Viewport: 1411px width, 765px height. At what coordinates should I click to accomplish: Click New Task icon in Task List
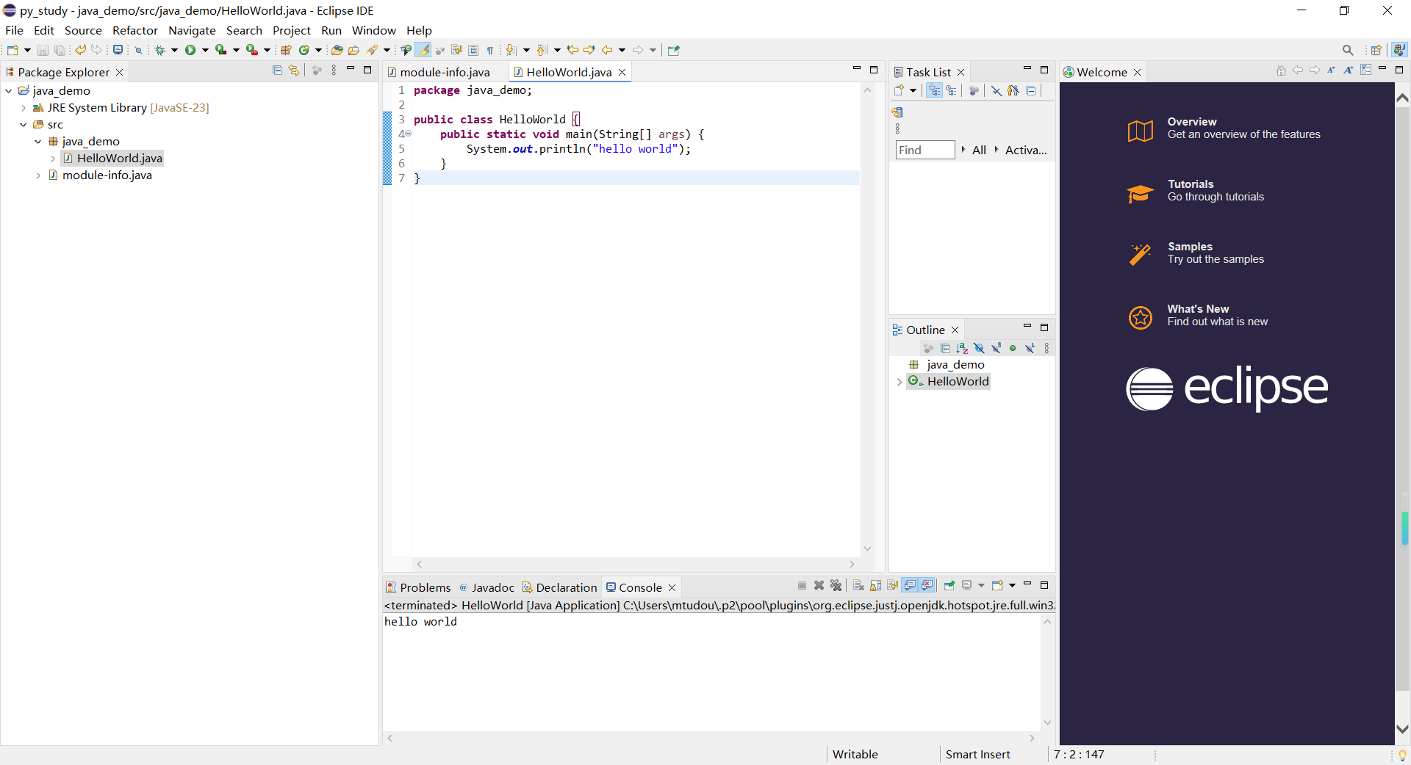(898, 90)
